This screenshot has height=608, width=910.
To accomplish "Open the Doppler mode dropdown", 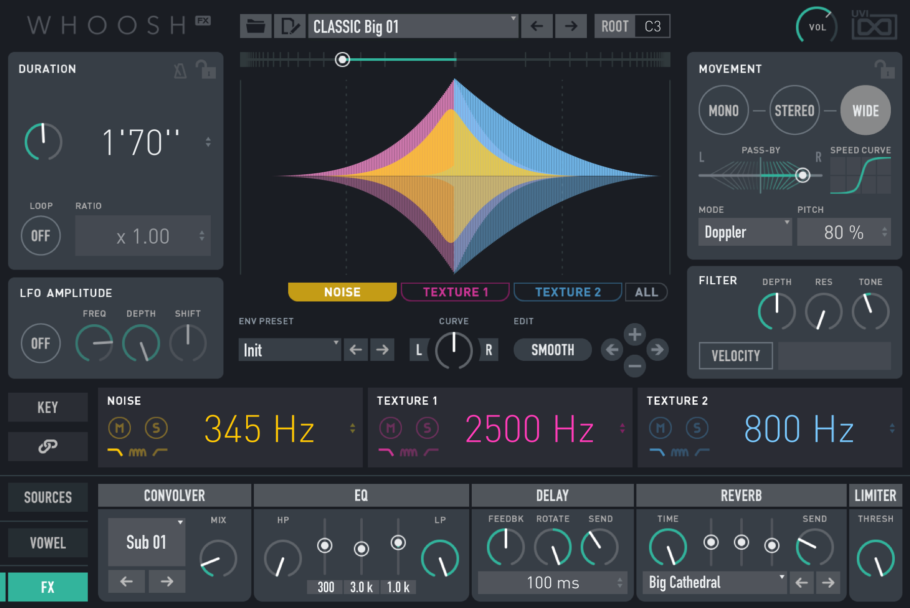I will click(x=744, y=232).
